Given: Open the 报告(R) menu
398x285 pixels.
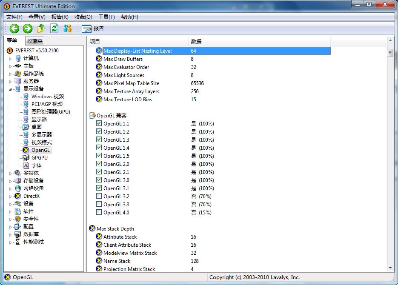Looking at the screenshot, I should click(x=60, y=17).
